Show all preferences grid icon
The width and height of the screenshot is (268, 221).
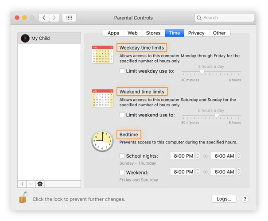69,18
